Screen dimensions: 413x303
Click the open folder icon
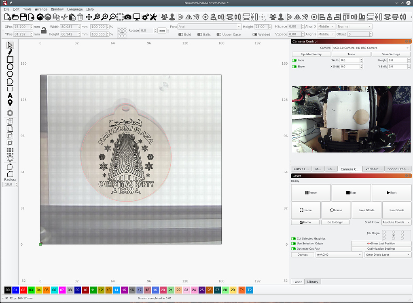15,17
